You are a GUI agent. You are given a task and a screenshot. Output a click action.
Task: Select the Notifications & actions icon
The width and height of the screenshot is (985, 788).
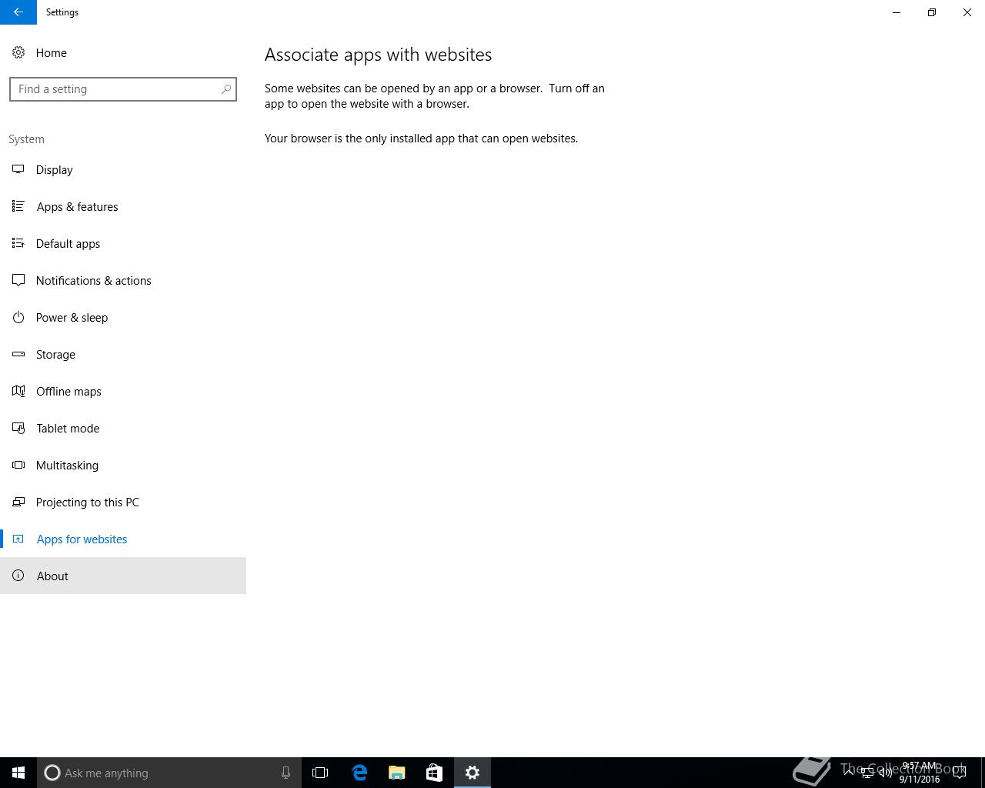18,280
